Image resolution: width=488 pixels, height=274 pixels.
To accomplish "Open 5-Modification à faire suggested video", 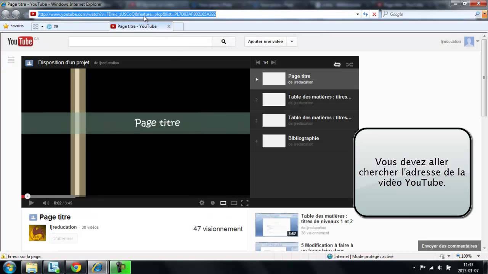I will (327, 247).
